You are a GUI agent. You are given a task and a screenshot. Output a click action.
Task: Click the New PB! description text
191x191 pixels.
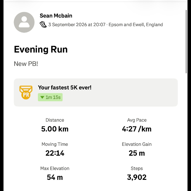(x=26, y=64)
